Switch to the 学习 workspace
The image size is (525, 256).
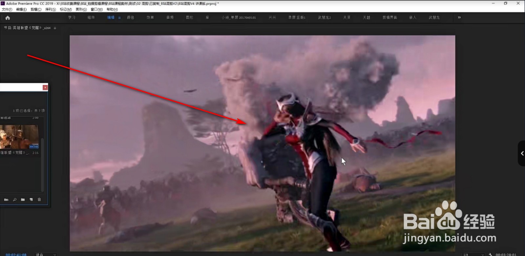pos(72,18)
